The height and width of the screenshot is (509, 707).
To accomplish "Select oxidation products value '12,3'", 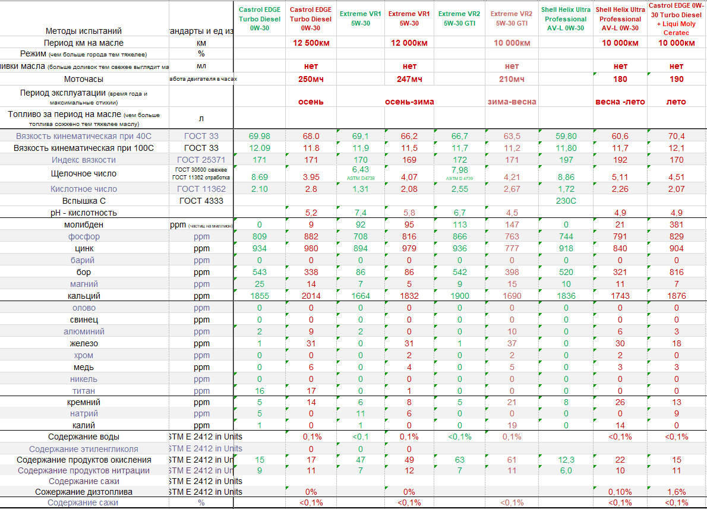I will [x=566, y=460].
